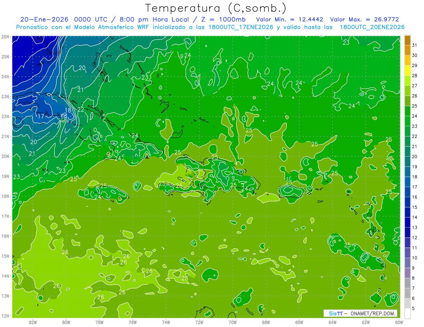
Task: Click the '17' contour label on the map
Action: click(x=41, y=116)
